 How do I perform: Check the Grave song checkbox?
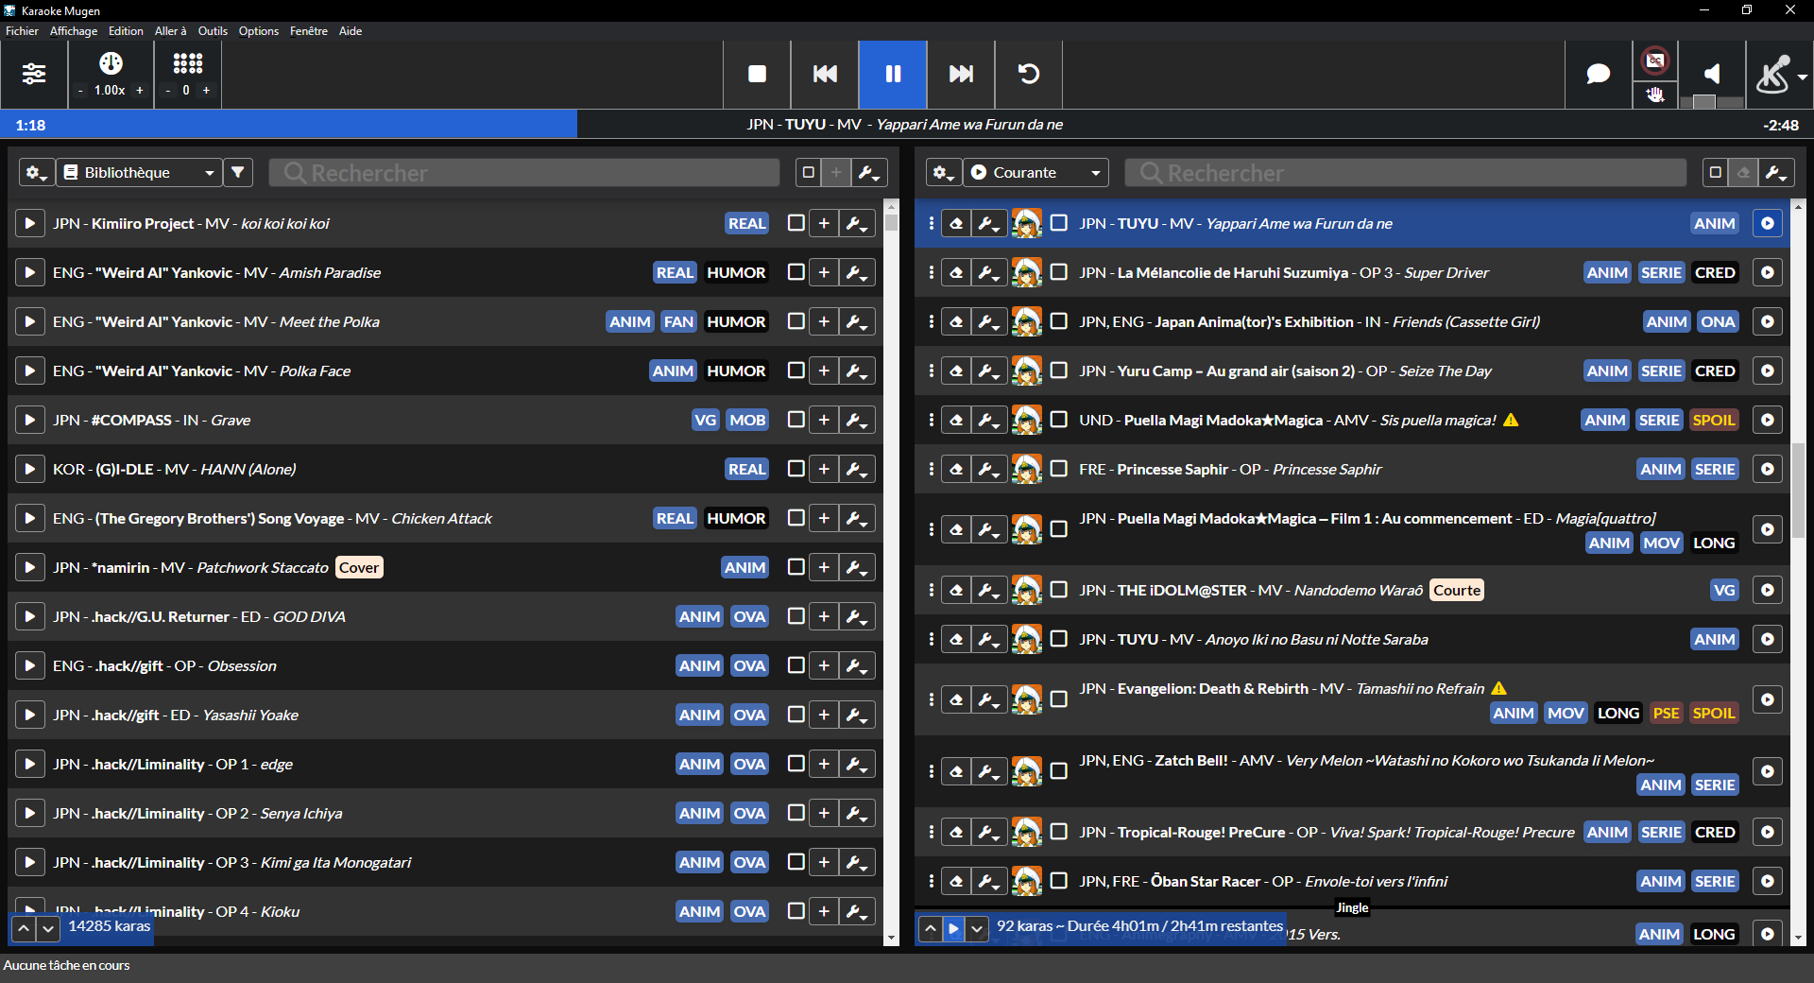point(796,421)
